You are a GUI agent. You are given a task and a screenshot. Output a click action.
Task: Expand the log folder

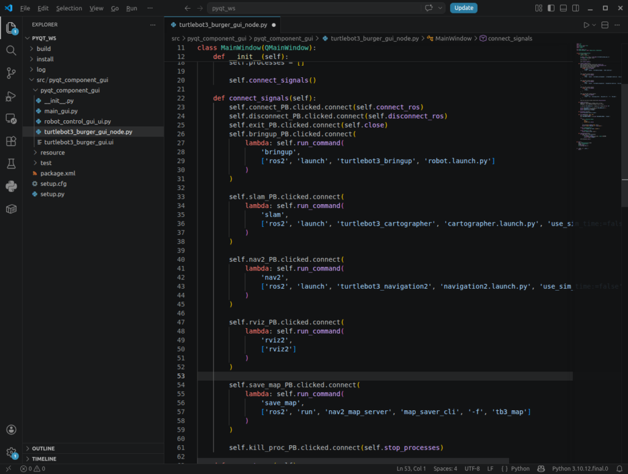coord(94,69)
